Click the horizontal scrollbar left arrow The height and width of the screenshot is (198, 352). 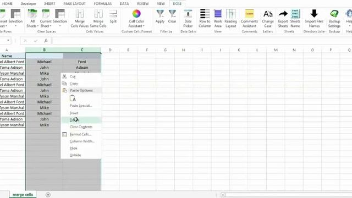pos(223,195)
